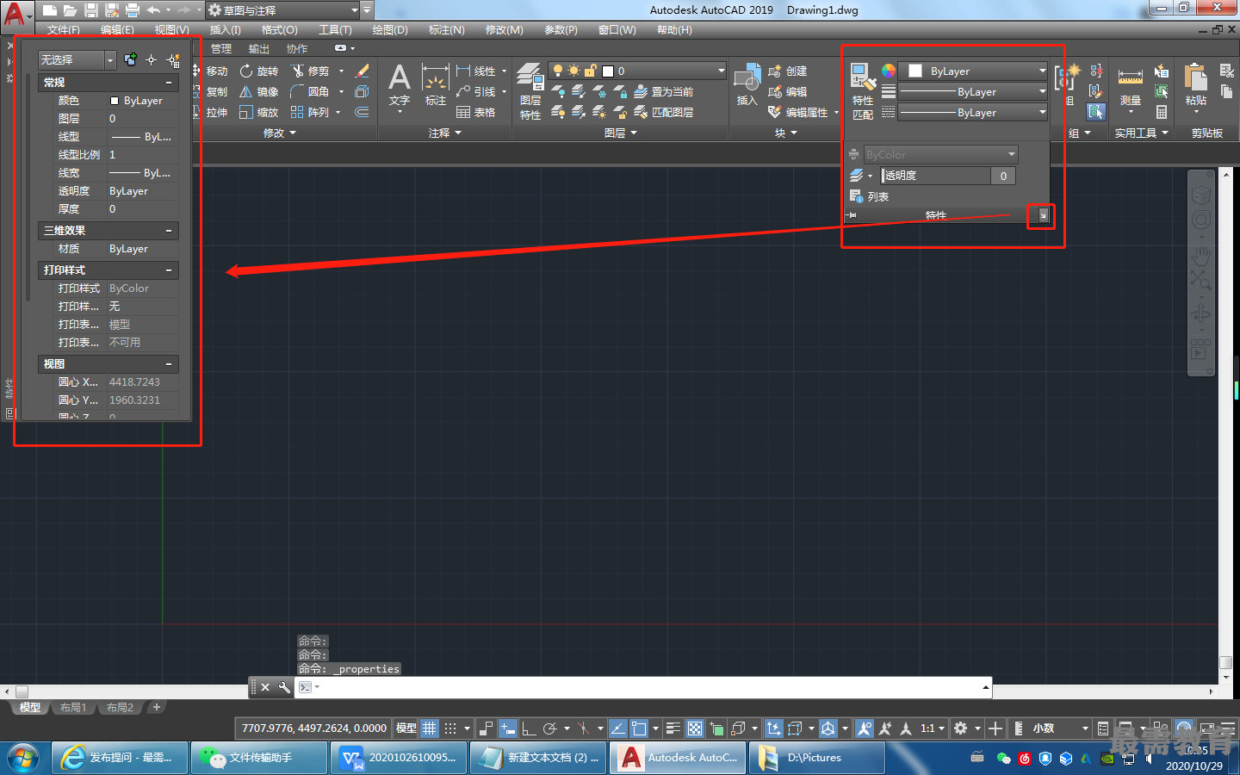
Task: Click Match Properties (特性匹配)
Action: click(863, 91)
